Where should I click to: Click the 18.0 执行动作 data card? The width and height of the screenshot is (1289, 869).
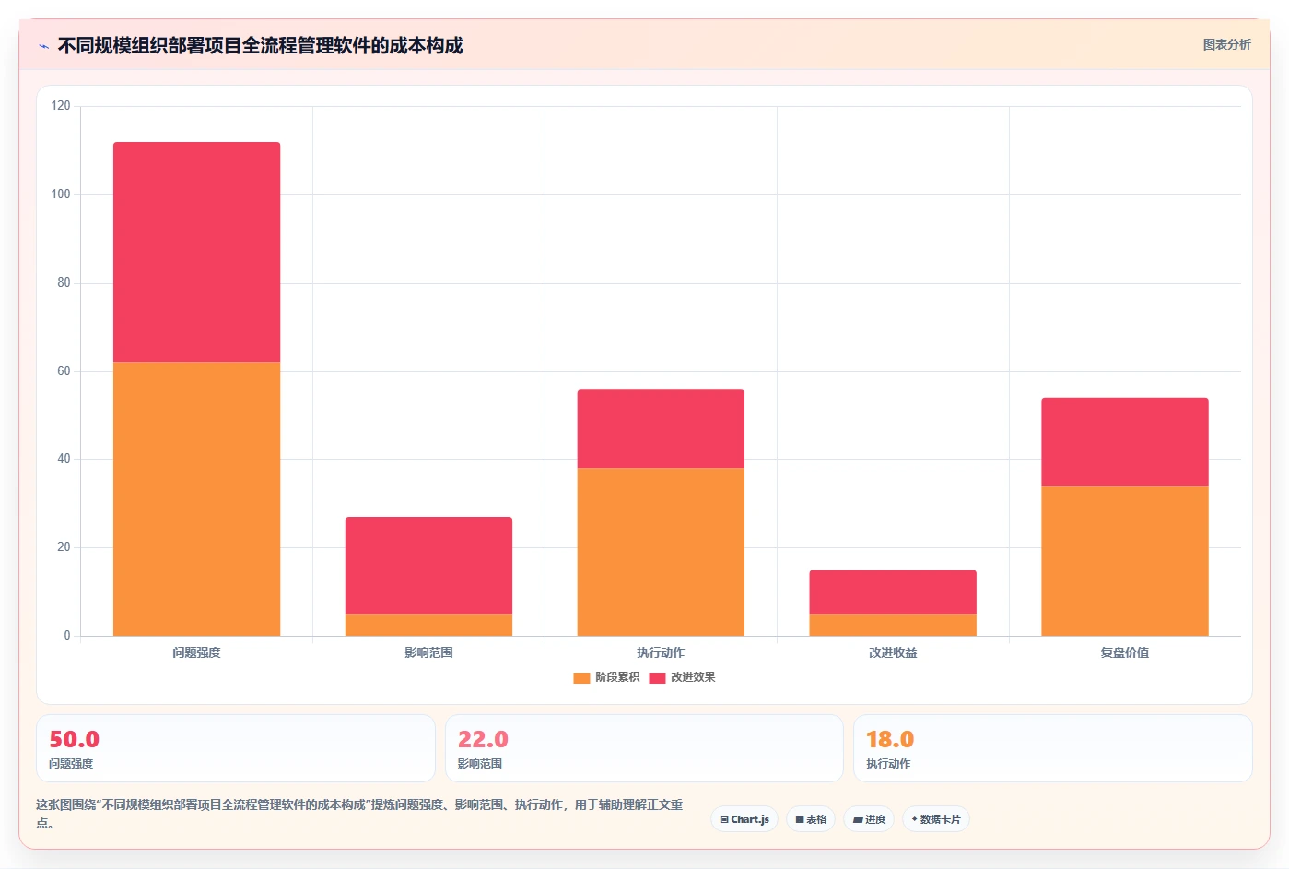1053,748
